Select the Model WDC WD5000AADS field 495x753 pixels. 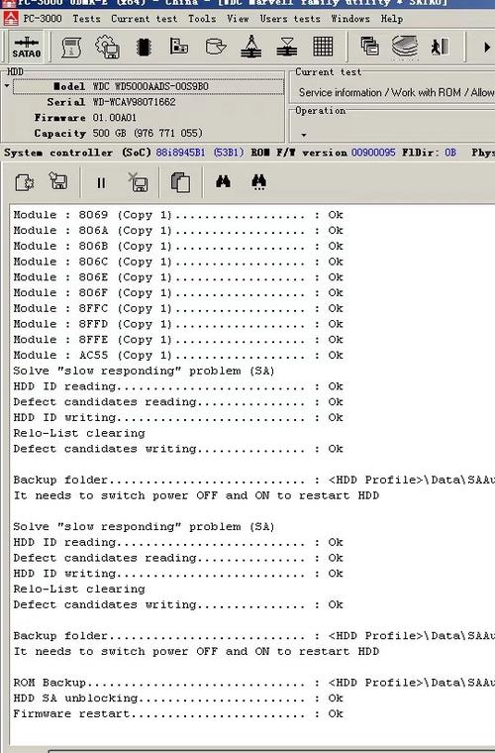[x=148, y=86]
